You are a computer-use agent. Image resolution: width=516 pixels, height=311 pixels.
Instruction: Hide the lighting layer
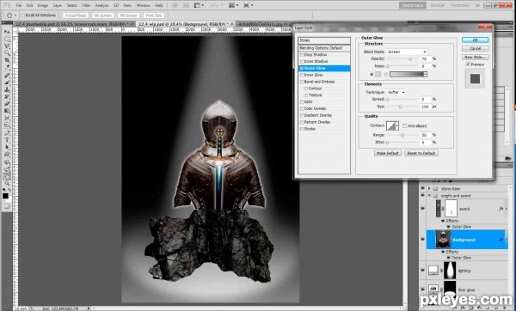coord(423,271)
